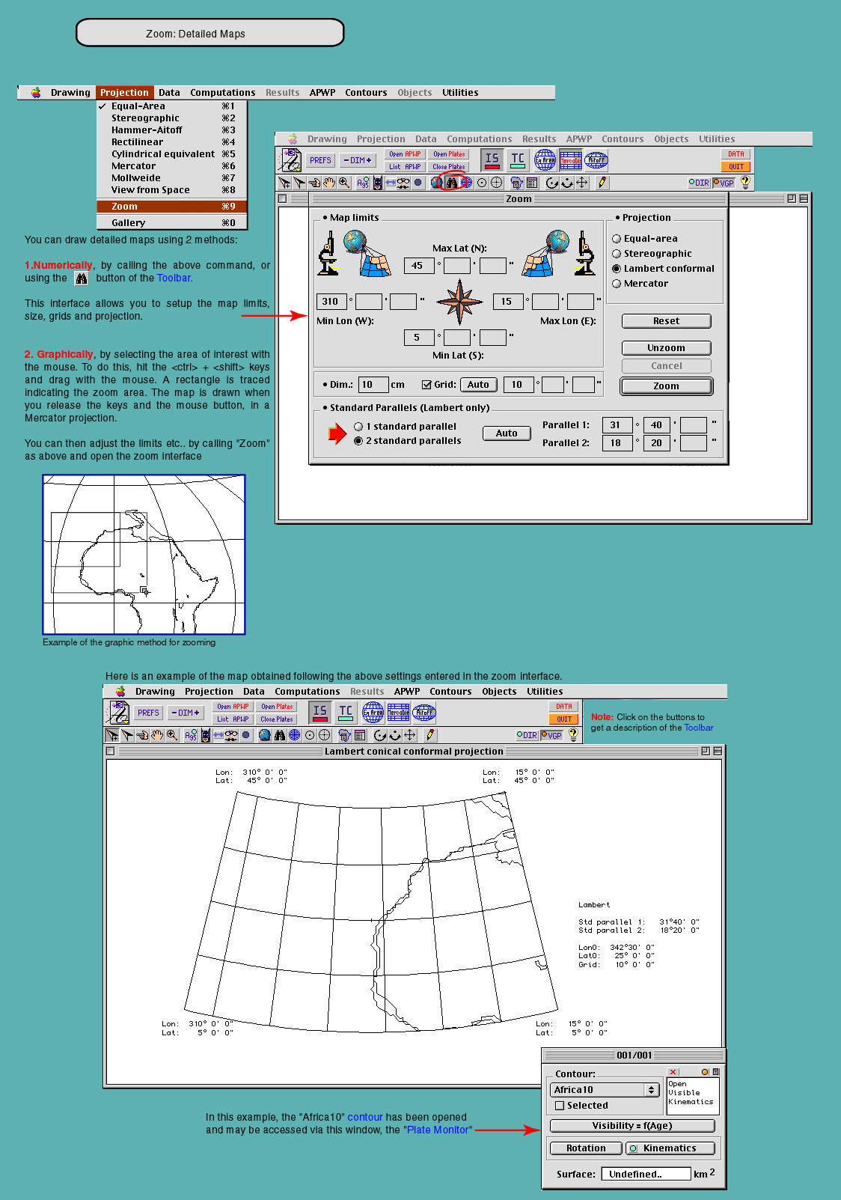
Task: Click the lightbulb icon in the lower toolbar
Action: click(573, 735)
